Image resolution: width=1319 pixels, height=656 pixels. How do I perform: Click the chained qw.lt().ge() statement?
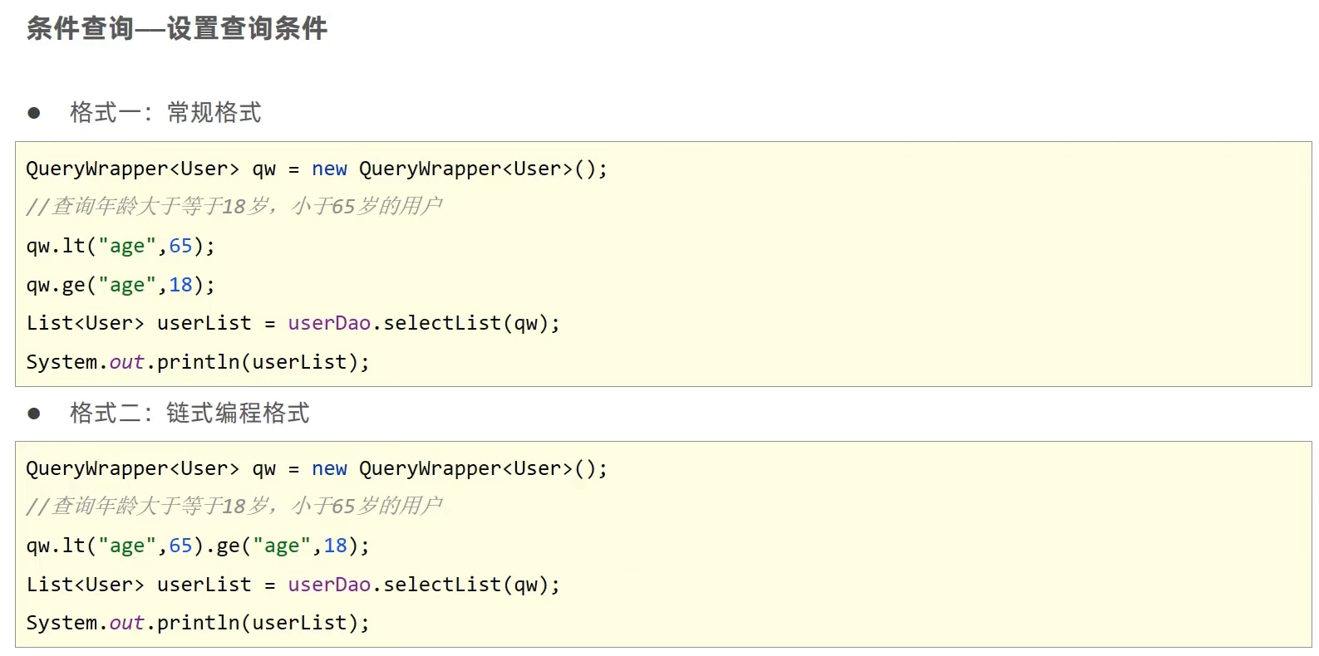pyautogui.click(x=197, y=546)
